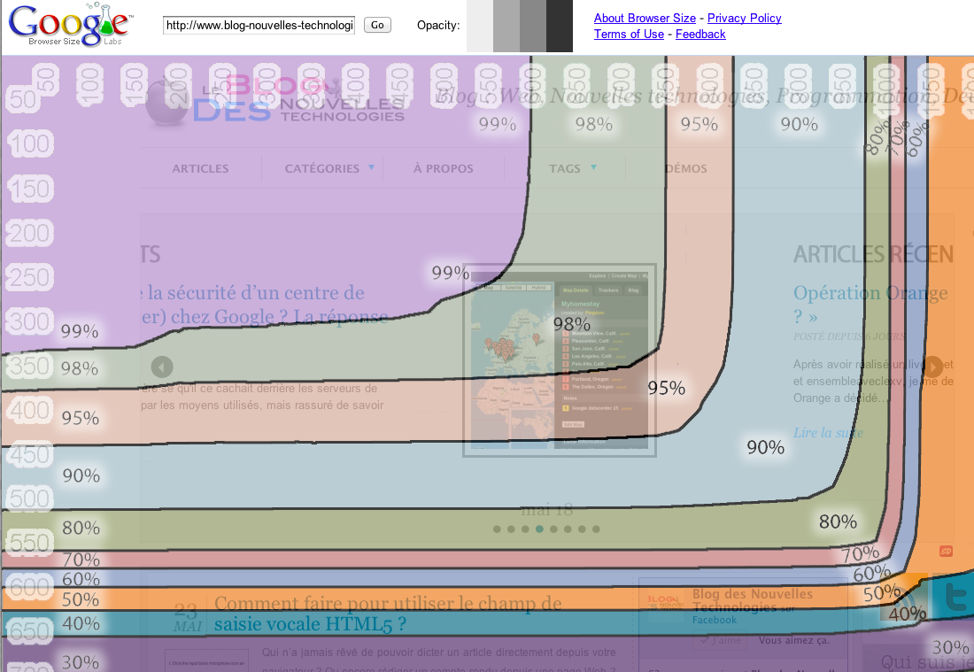The width and height of the screenshot is (974, 672).
Task: Click the Lire la suite link
Action: (828, 432)
